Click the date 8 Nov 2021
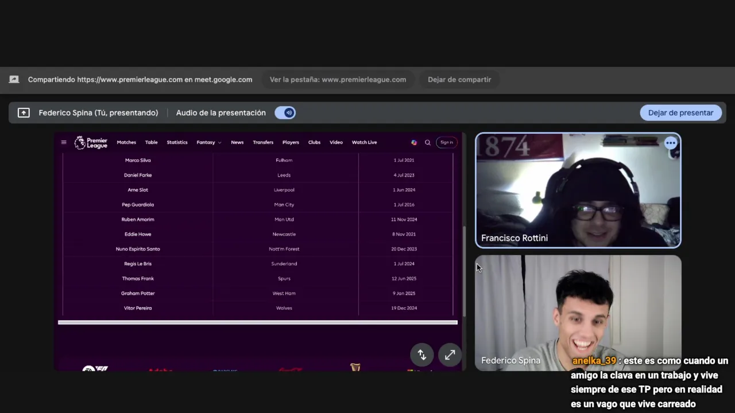The image size is (735, 413). click(404, 234)
